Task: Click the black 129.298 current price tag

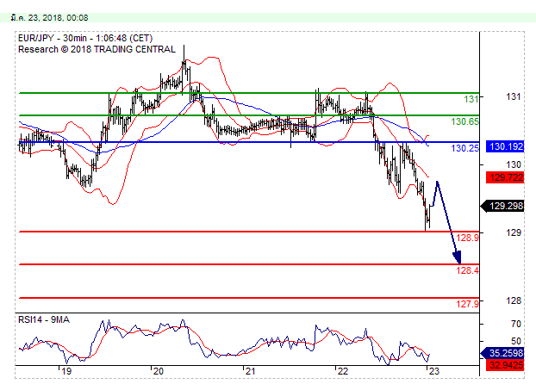Action: [502, 206]
